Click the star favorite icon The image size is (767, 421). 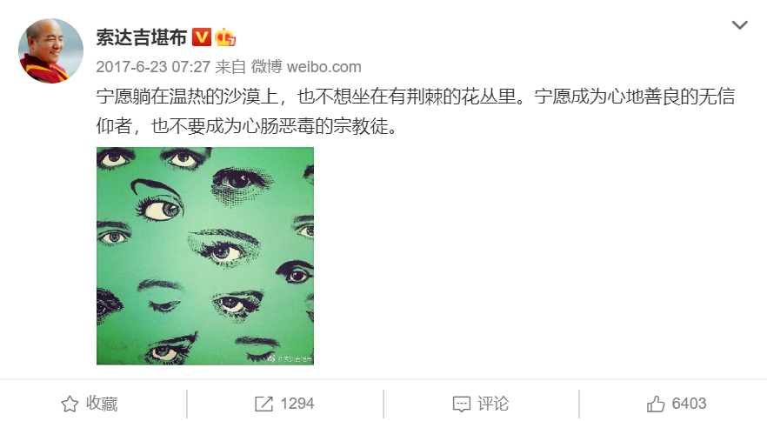point(70,404)
